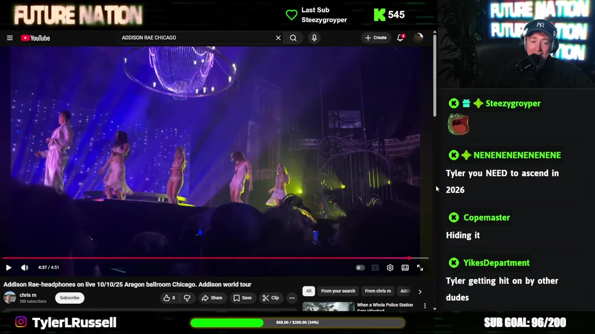Click the playhead scrubber dot
The image size is (595, 334).
coord(409,258)
